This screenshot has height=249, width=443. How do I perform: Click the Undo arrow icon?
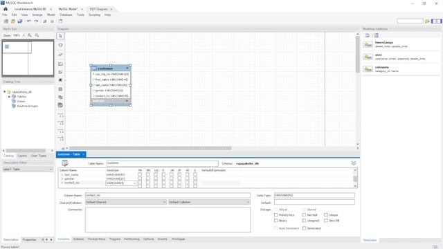coord(29,21)
